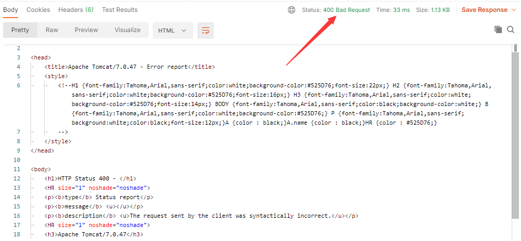Click the globe network information icon

tap(292, 10)
